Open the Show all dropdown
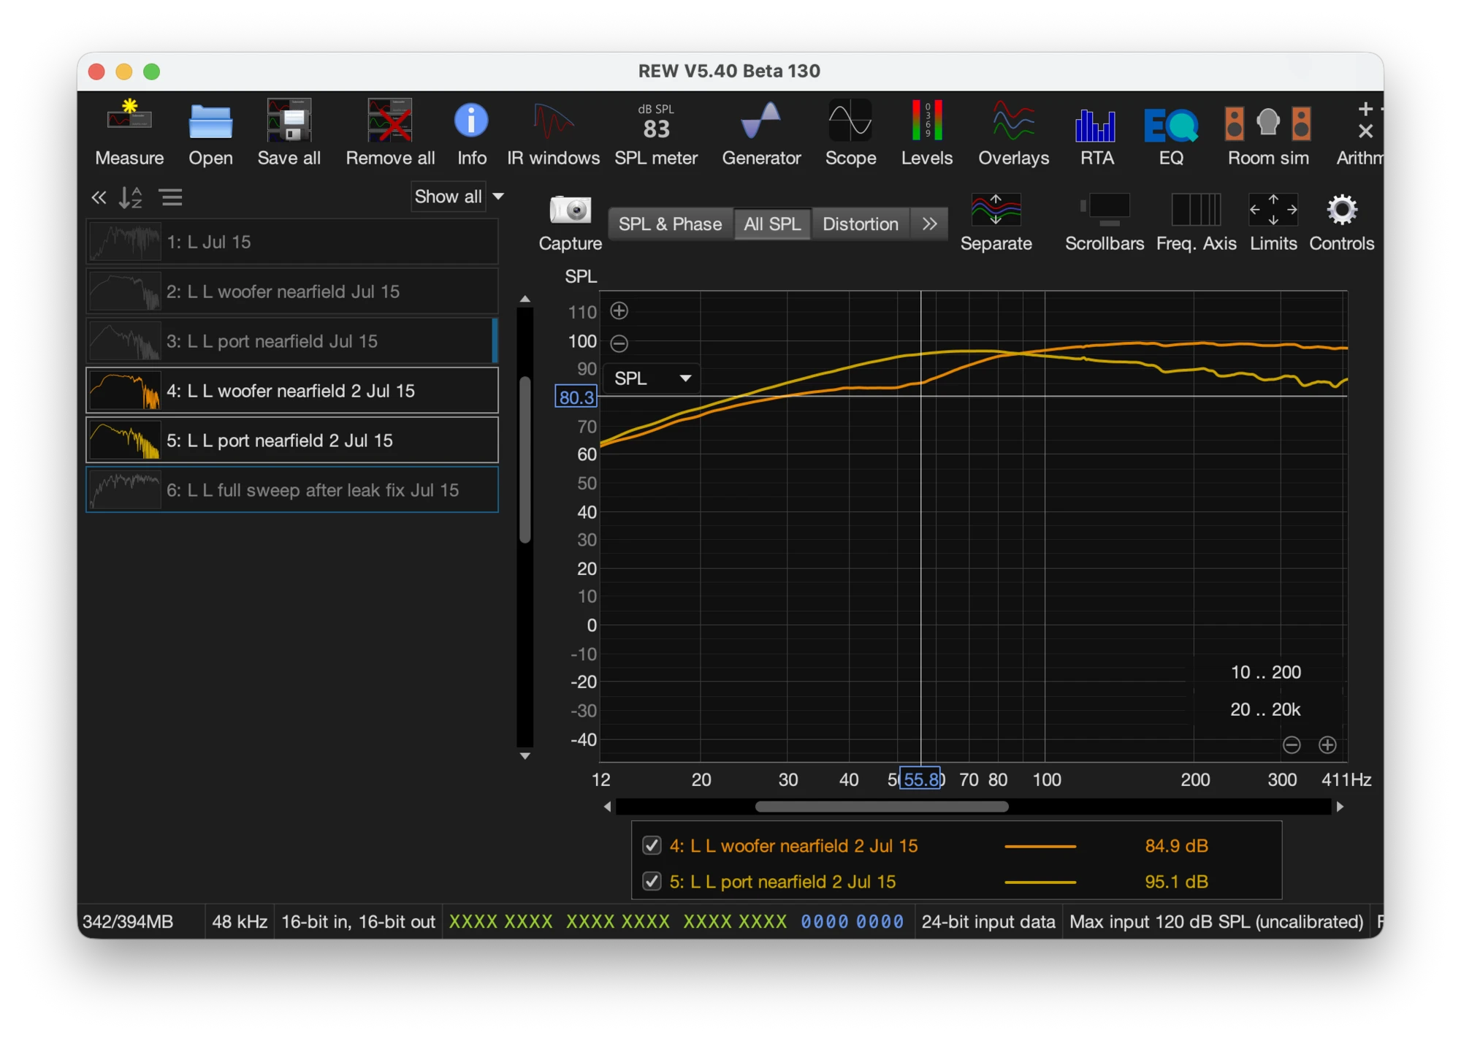 click(x=458, y=197)
